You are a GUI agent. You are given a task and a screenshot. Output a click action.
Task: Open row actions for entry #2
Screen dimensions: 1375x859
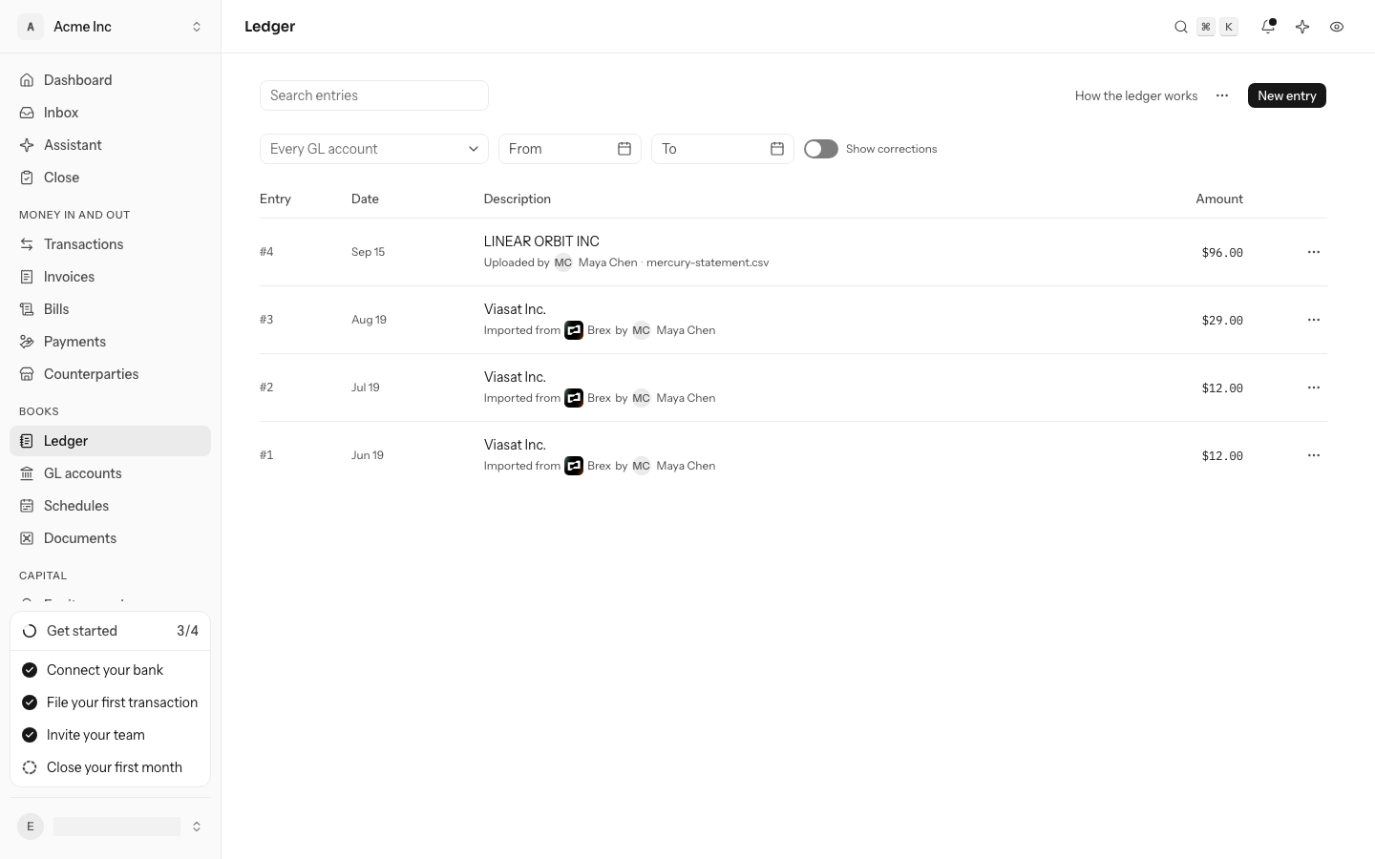(x=1314, y=388)
